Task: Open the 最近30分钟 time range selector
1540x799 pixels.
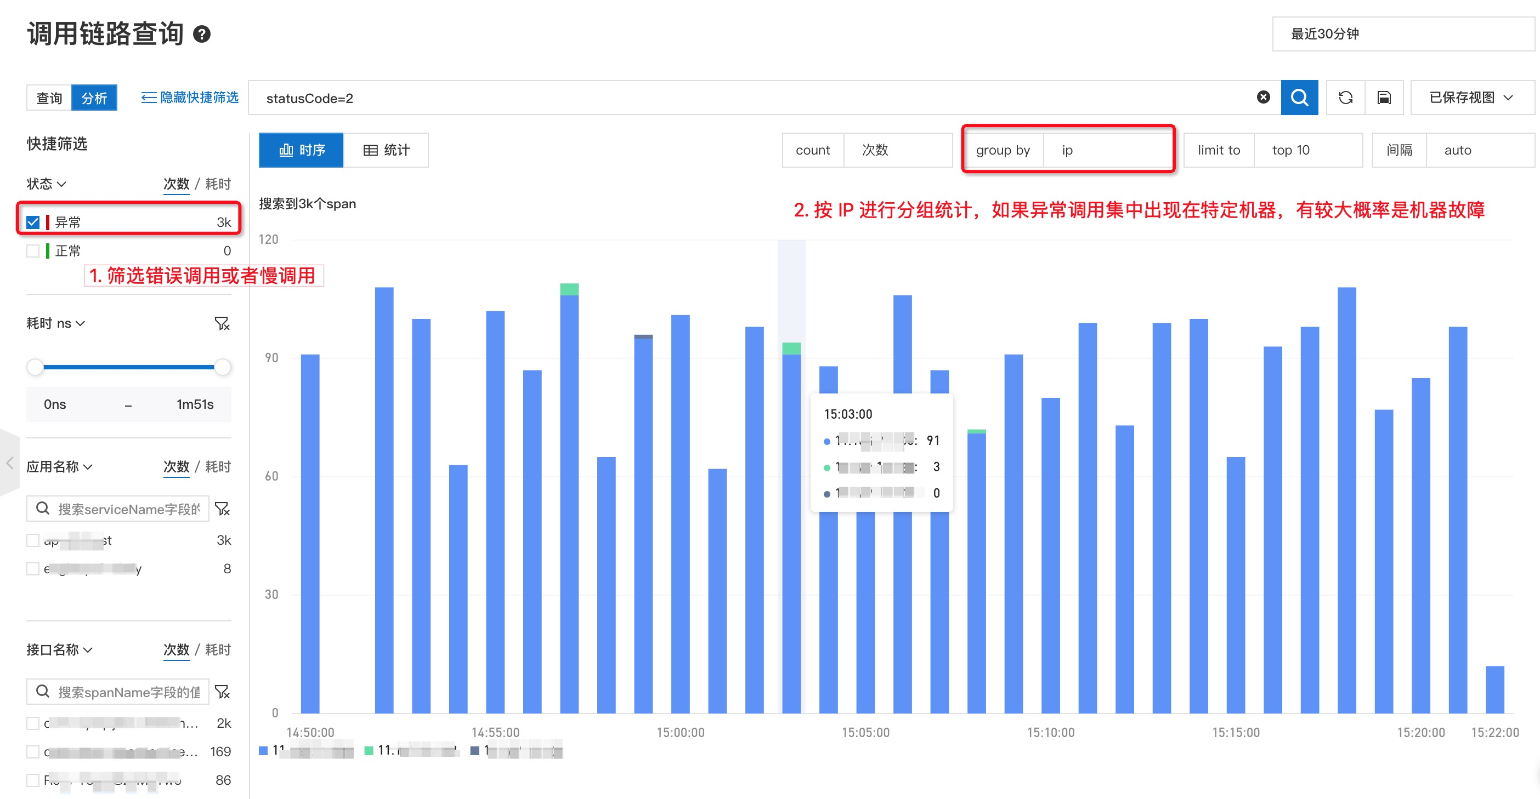Action: [1401, 34]
